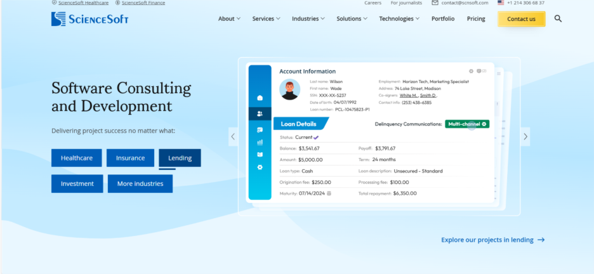The width and height of the screenshot is (594, 274).
Task: Click the ScienceSoft logo
Action: pos(89,19)
